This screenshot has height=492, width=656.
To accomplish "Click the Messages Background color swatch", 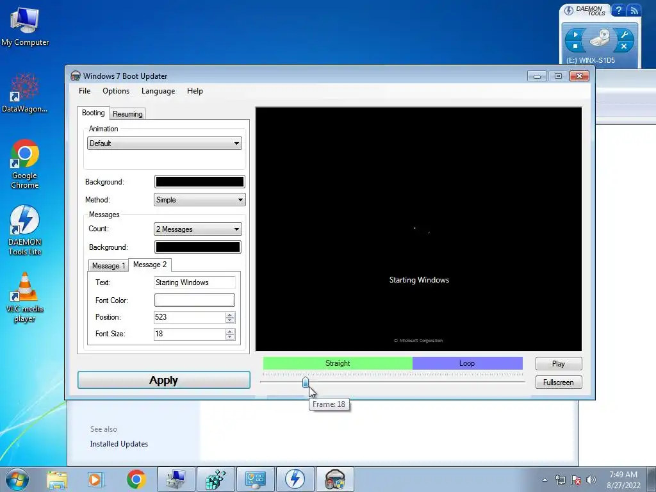I will click(197, 247).
